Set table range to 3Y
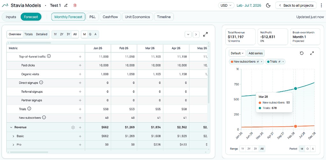This screenshot has height=160, width=326. tap(68, 34)
